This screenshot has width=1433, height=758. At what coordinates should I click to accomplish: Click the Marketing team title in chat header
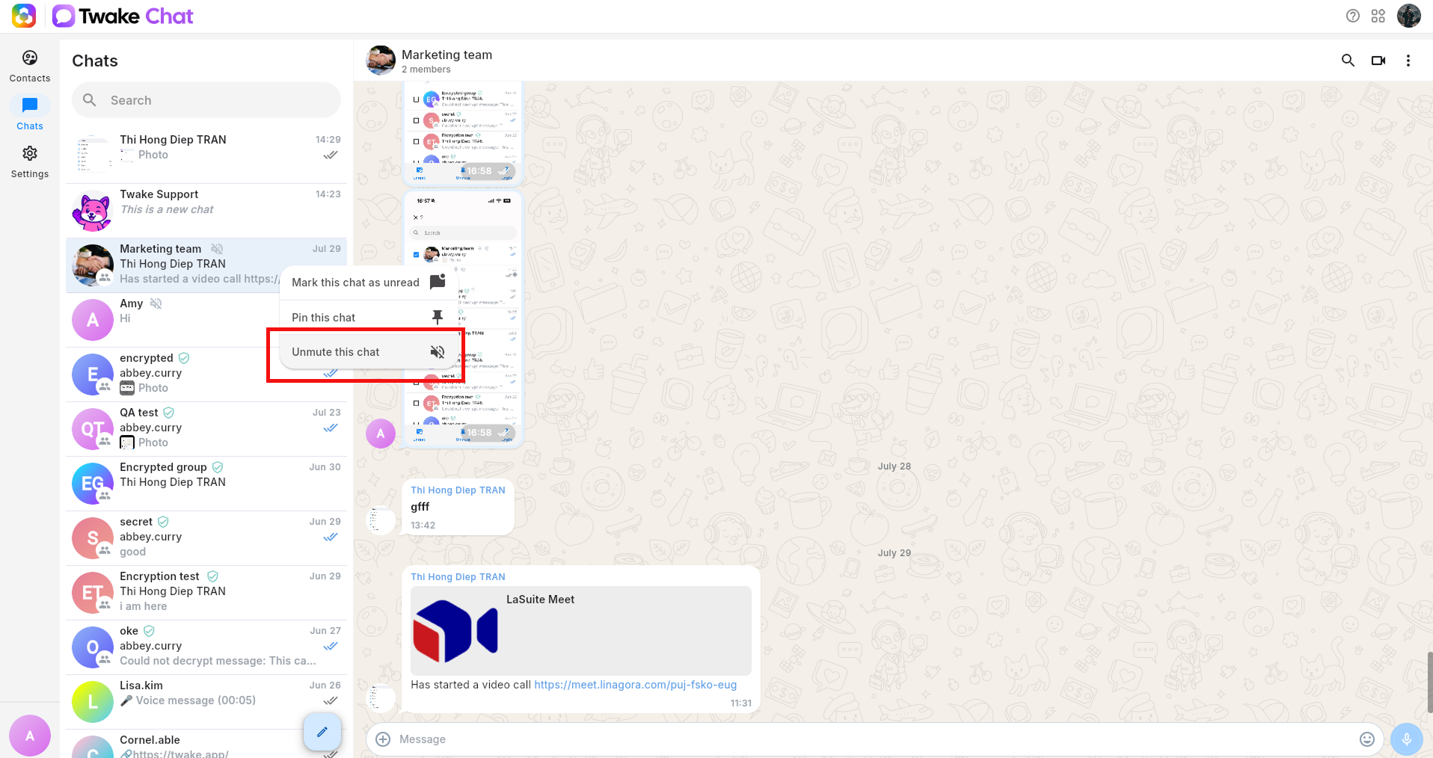[447, 55]
